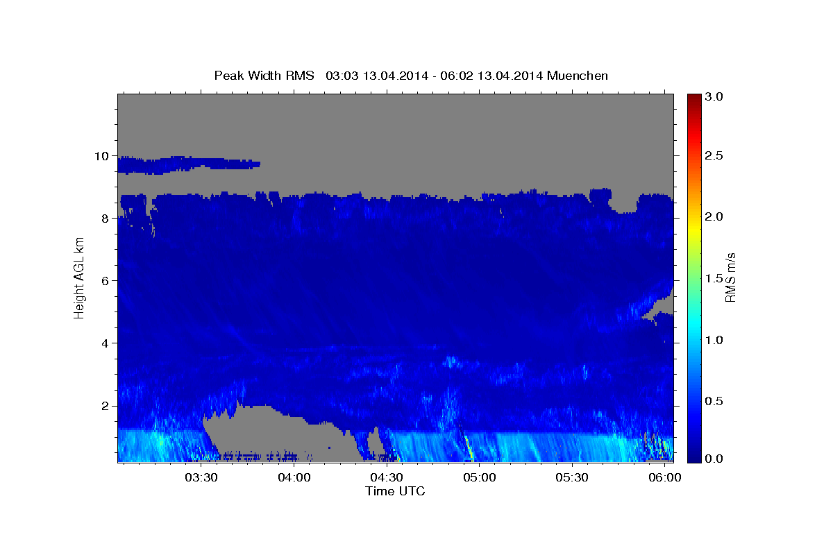Click the 'RMS m/s' colorbar label

[730, 277]
